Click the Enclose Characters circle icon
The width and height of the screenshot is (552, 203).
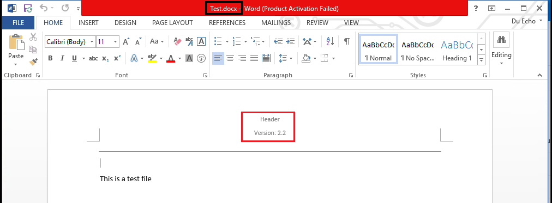click(x=201, y=58)
